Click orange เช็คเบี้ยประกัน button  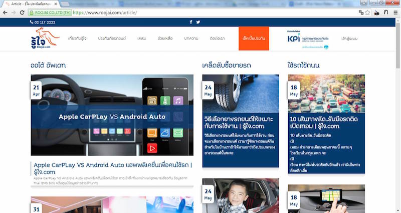tap(254, 38)
